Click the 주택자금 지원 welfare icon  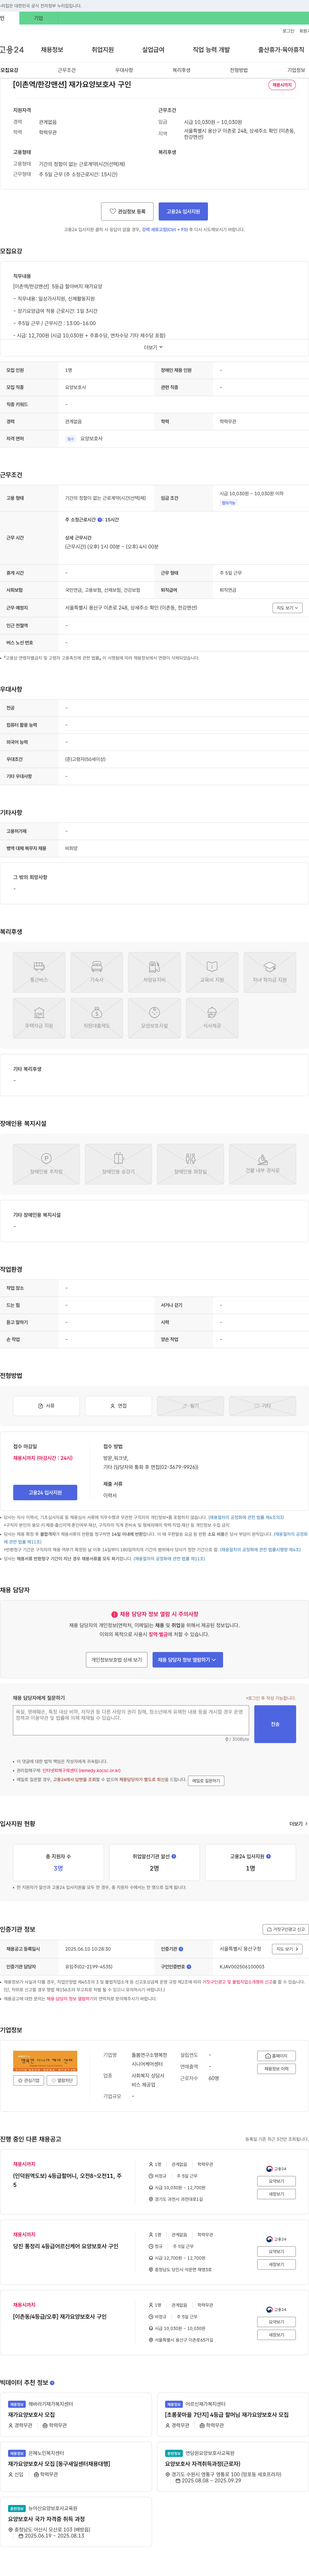coord(39,1018)
